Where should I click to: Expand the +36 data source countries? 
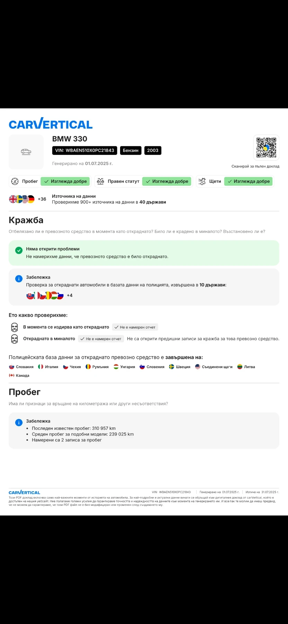[42, 199]
